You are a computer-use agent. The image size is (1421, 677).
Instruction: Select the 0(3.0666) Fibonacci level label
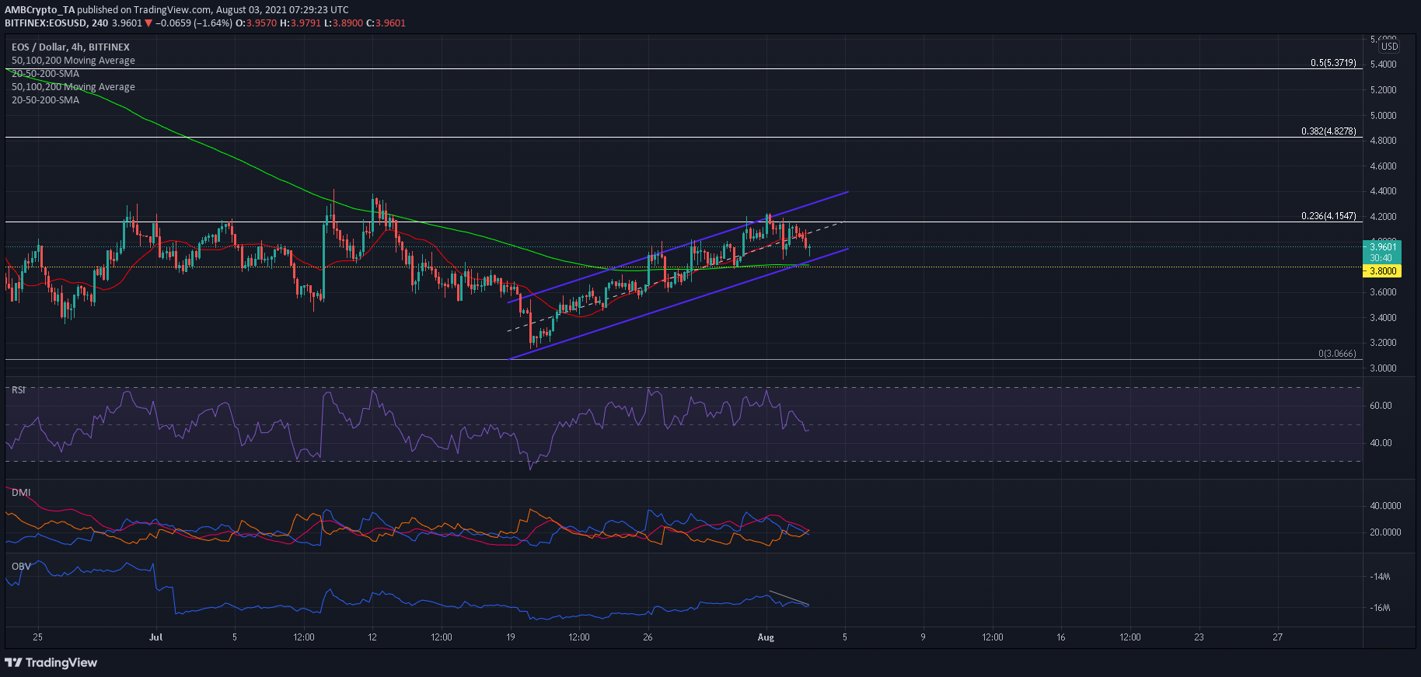click(1337, 354)
